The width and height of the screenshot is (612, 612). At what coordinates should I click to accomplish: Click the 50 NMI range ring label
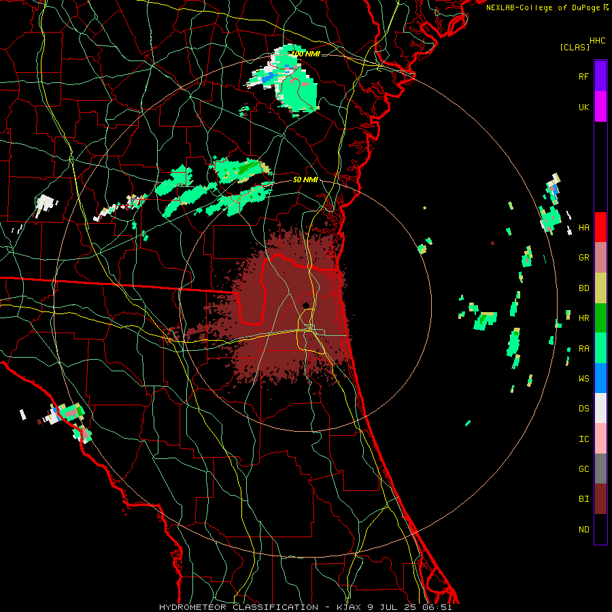coord(305,180)
